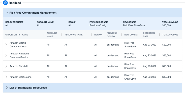The width and height of the screenshot is (185, 96).
Task: Click $35,000 savings value
Action: (167, 55)
